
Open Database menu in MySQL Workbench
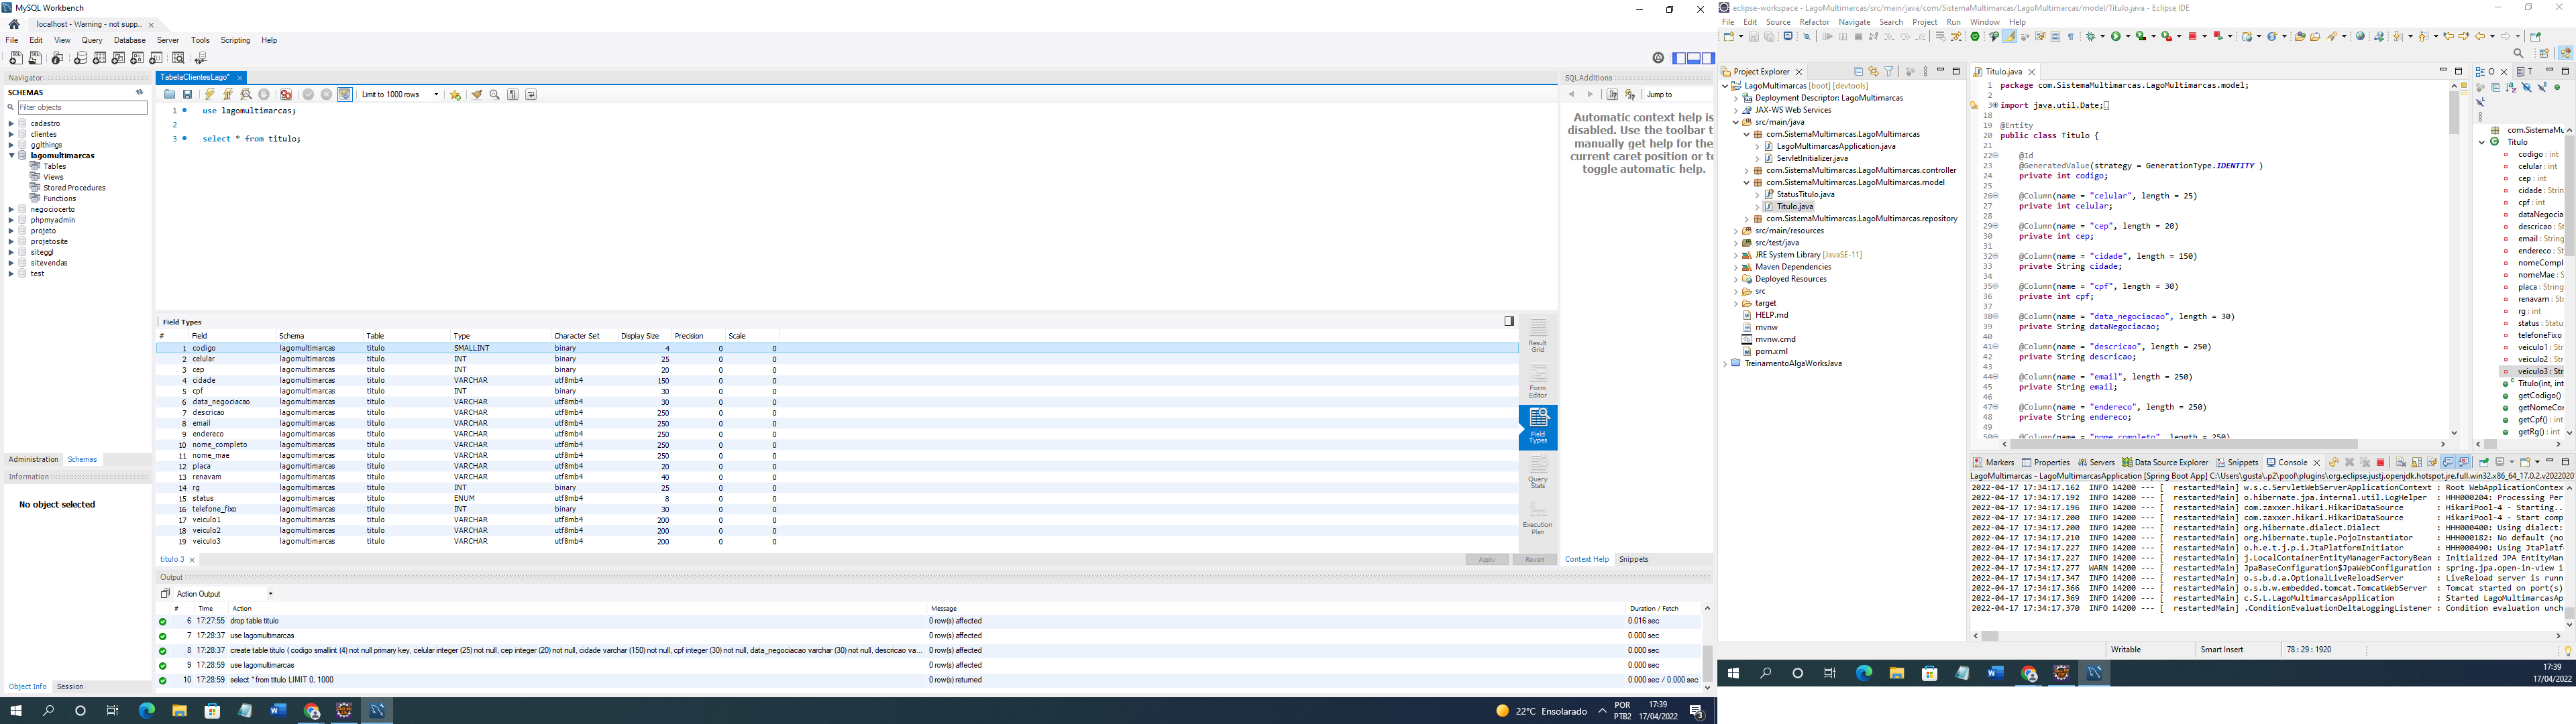[129, 40]
